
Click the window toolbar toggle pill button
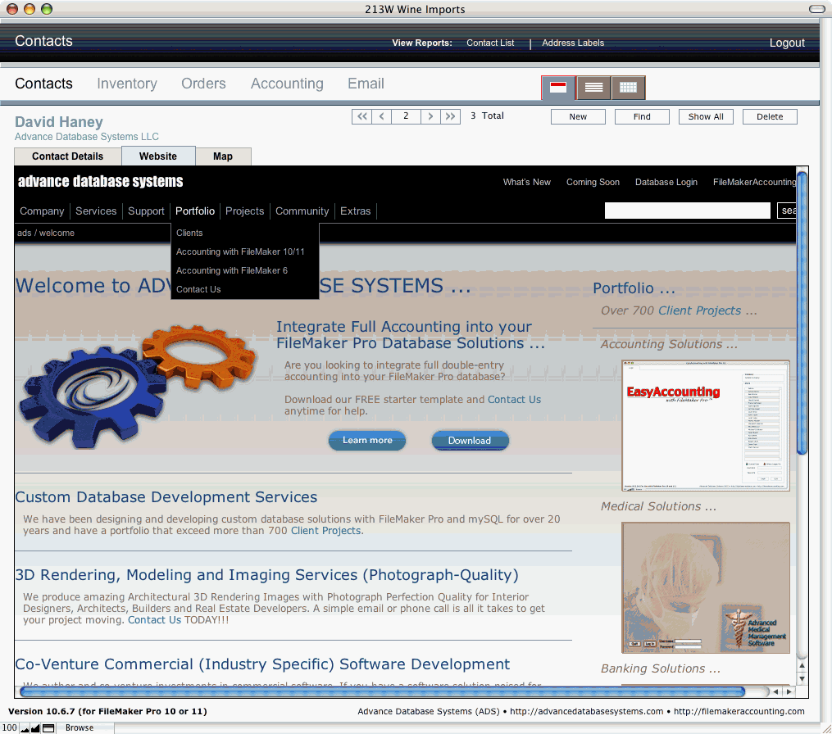click(x=816, y=9)
